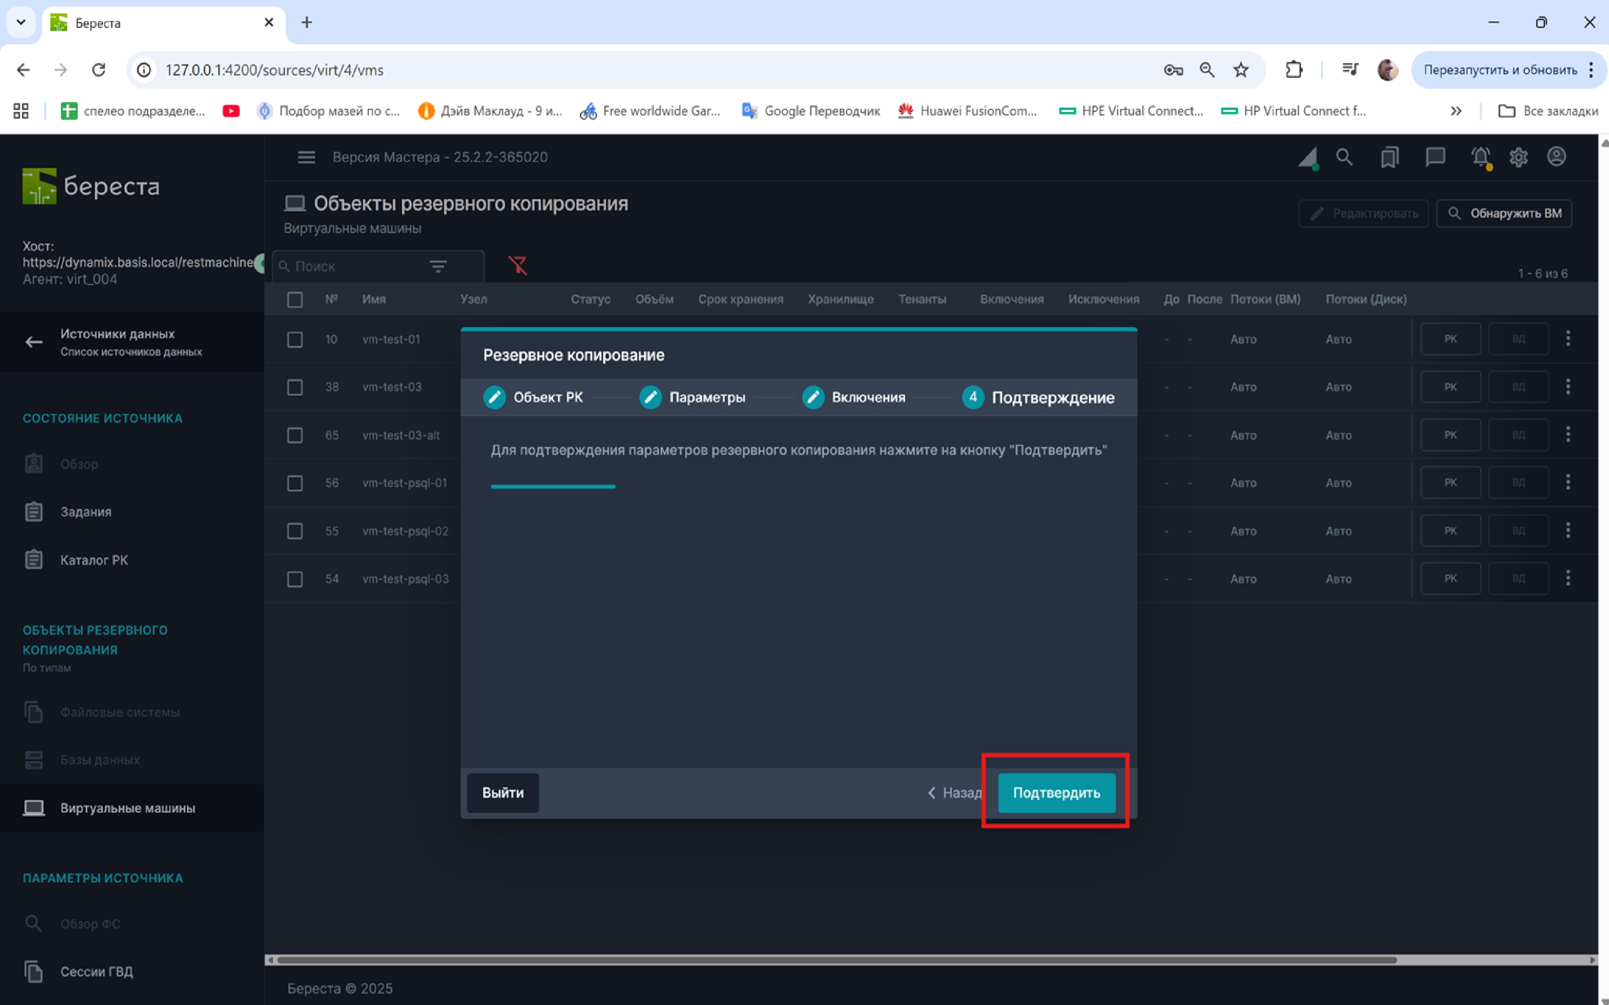
Task: Click the search magnifier in the app header
Action: pyautogui.click(x=1344, y=157)
